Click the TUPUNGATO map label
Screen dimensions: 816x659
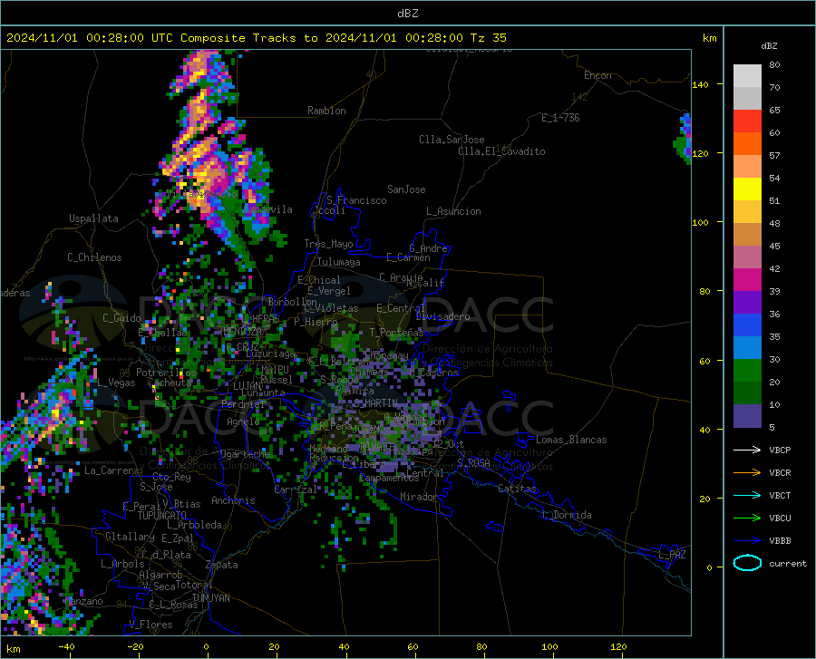pyautogui.click(x=162, y=516)
